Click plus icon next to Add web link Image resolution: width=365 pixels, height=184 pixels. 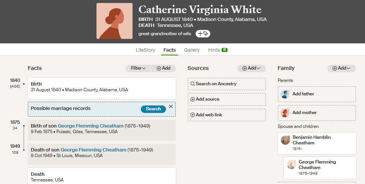193,115
